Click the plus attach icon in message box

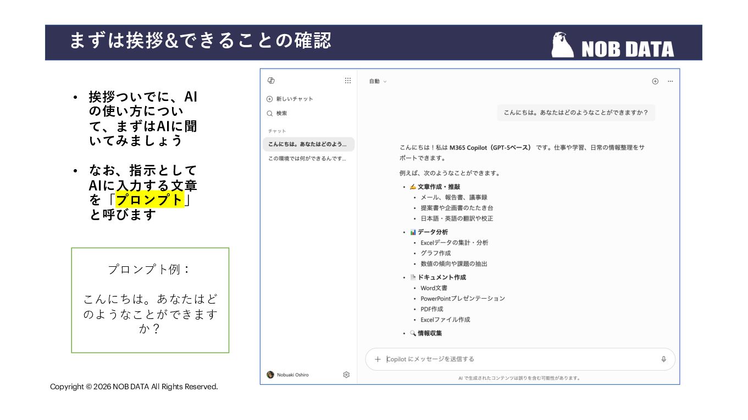378,359
